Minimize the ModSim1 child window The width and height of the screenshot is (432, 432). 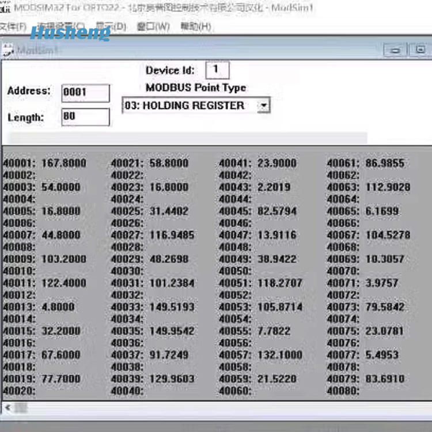395,50
